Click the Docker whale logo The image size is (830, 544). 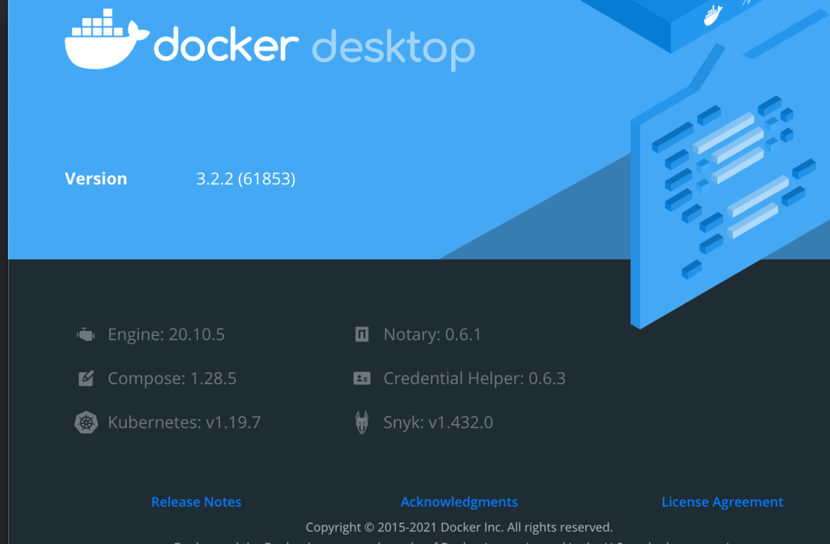click(x=107, y=39)
